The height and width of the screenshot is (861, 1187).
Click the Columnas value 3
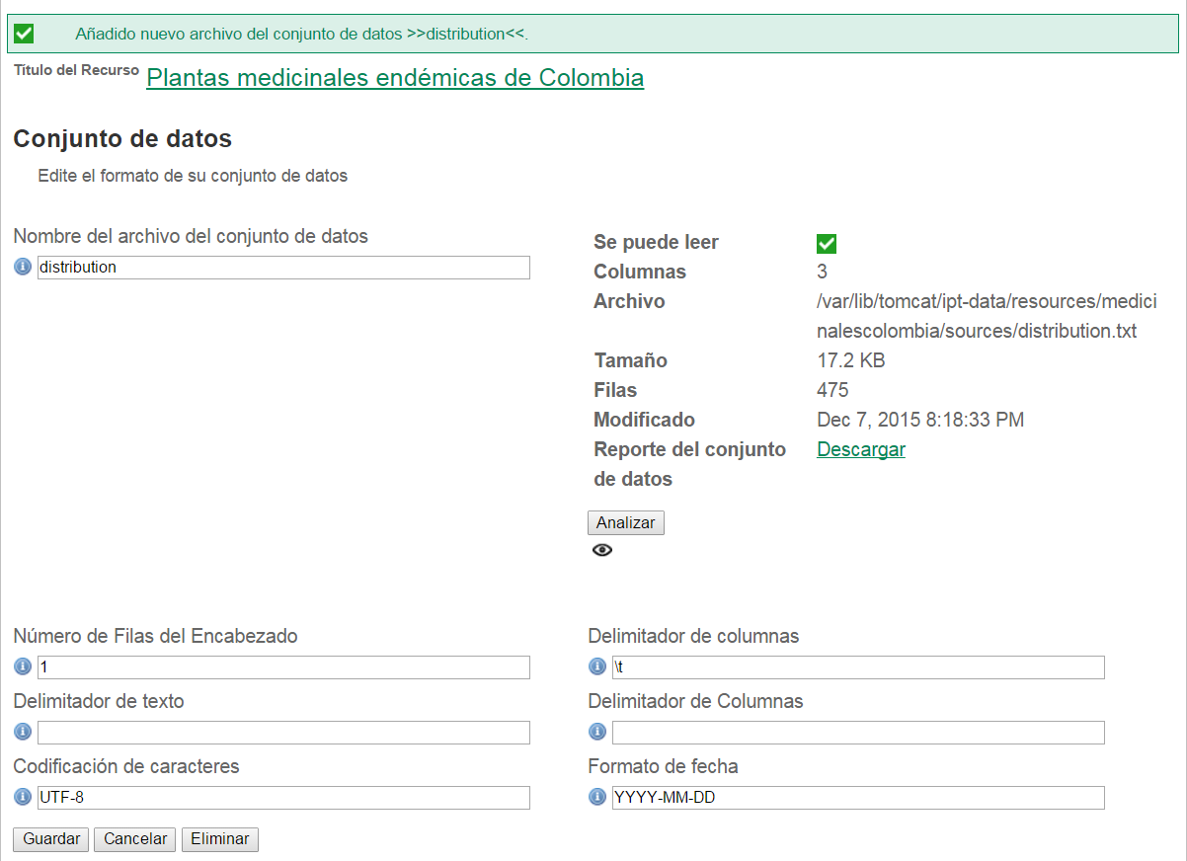tap(823, 272)
